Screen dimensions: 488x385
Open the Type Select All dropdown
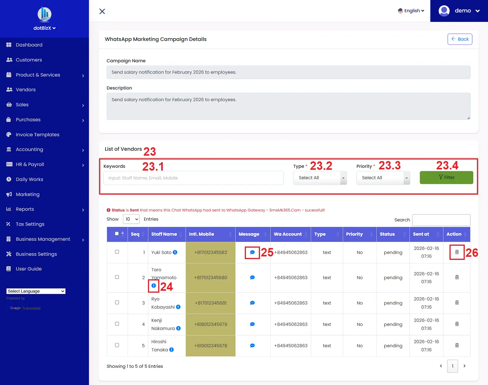click(319, 178)
